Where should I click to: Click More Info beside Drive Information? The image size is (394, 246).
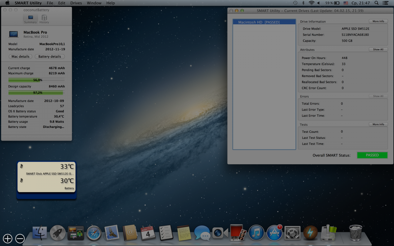(x=378, y=21)
